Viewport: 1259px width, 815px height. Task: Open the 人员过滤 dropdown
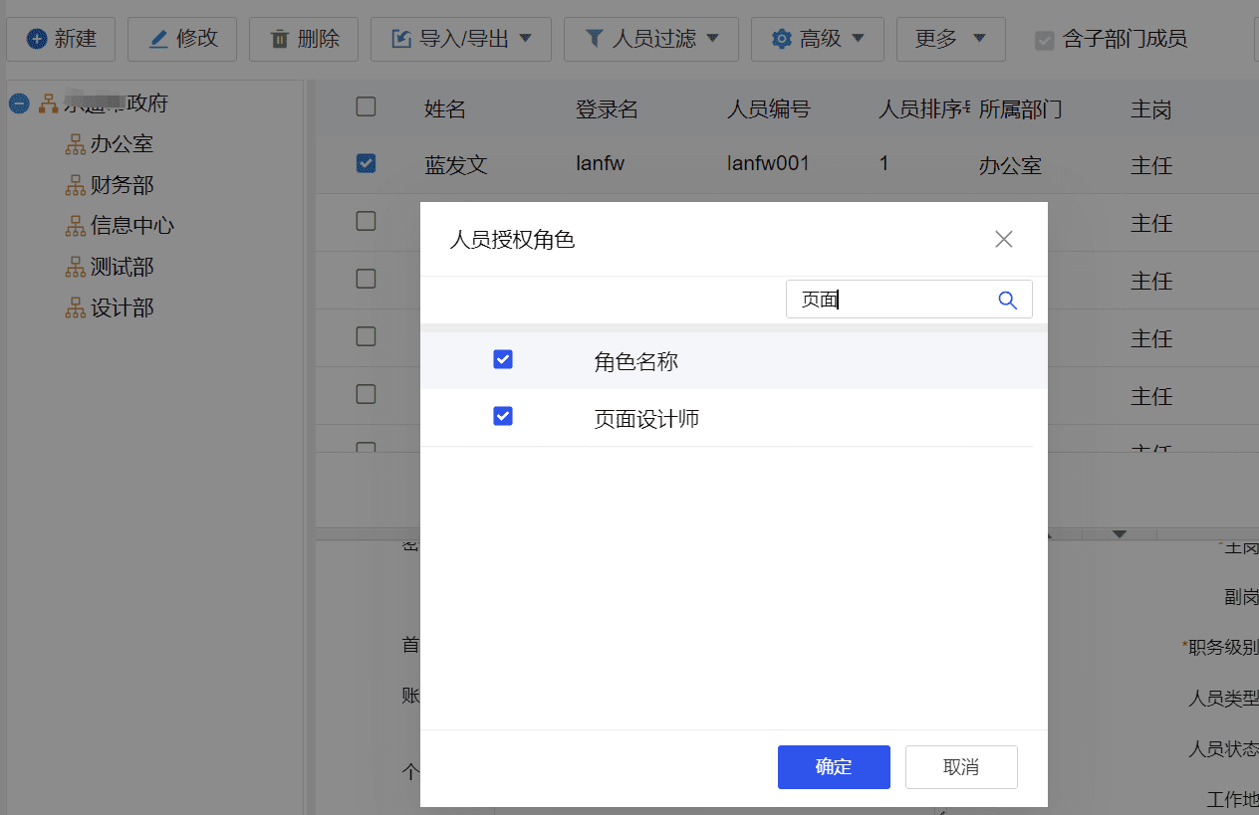pos(651,39)
